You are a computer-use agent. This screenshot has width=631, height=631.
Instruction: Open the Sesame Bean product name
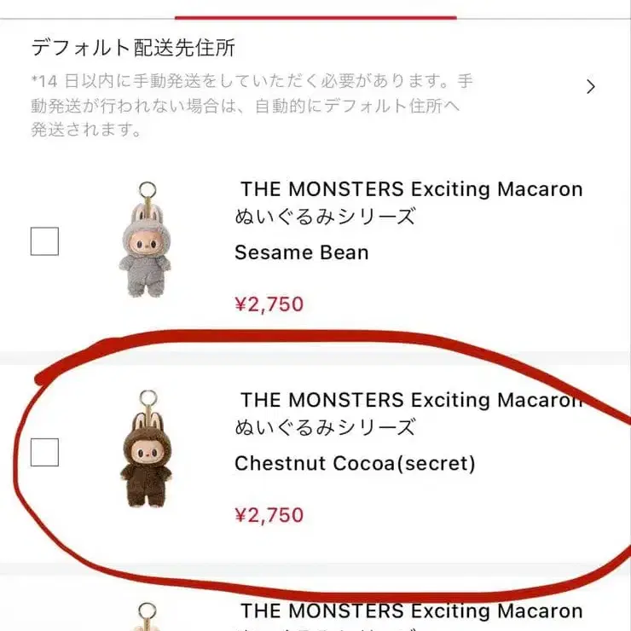[301, 252]
